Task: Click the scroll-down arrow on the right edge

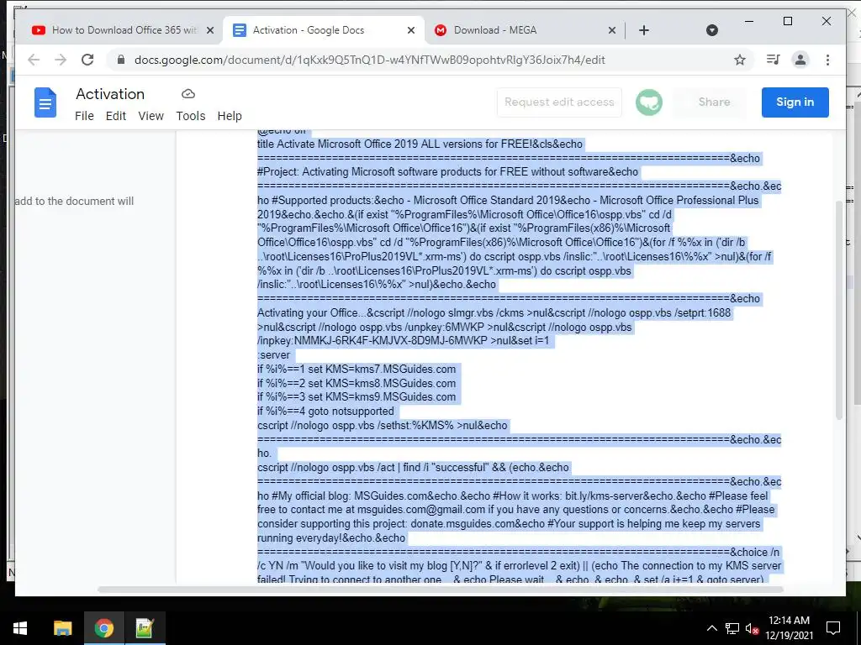Action: coord(858,538)
